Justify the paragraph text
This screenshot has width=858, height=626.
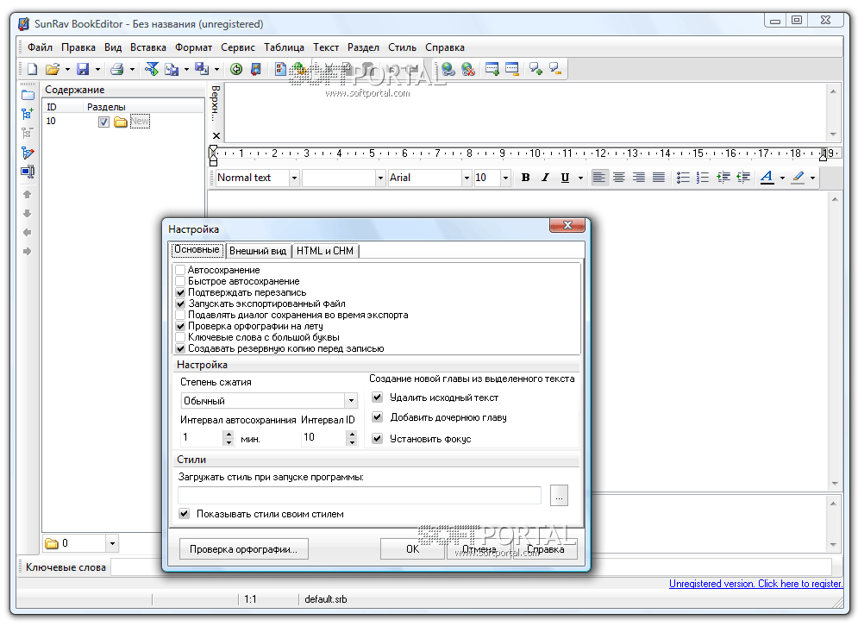click(x=659, y=178)
